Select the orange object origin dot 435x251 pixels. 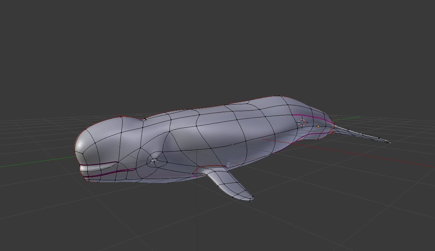(318, 126)
